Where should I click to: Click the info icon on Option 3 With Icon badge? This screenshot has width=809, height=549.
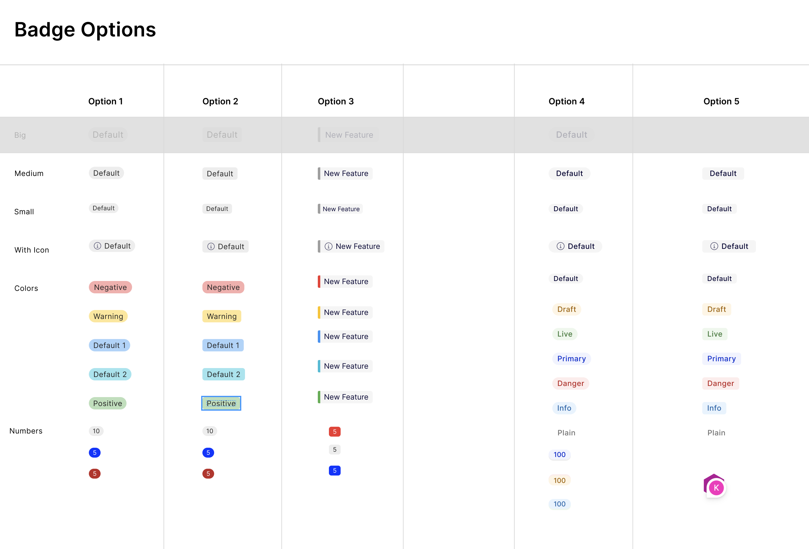[x=328, y=246]
